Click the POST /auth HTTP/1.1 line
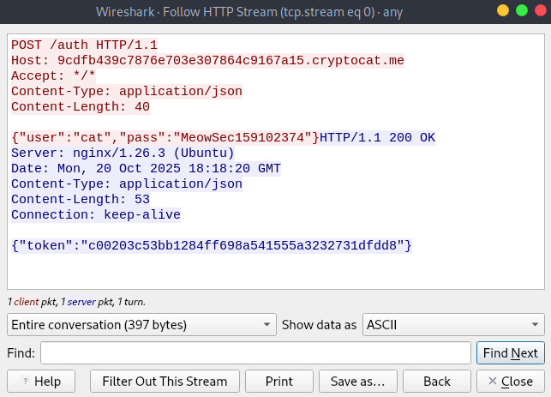 click(84, 45)
